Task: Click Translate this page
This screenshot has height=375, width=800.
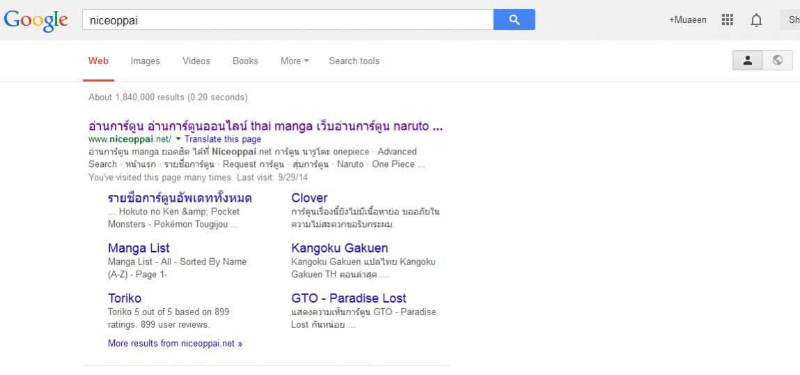Action: pyautogui.click(x=222, y=139)
